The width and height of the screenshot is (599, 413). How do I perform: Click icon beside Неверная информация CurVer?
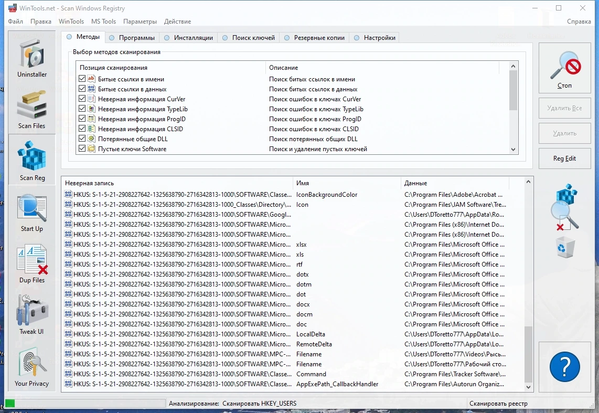pyautogui.click(x=91, y=99)
